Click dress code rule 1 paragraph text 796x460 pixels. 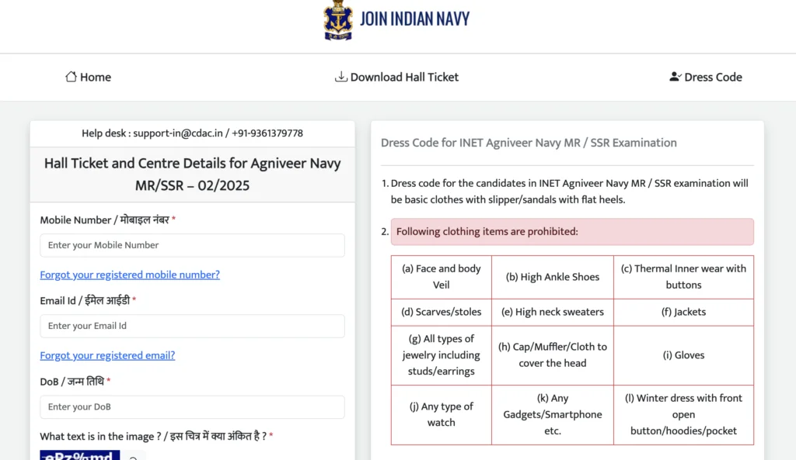(x=569, y=192)
